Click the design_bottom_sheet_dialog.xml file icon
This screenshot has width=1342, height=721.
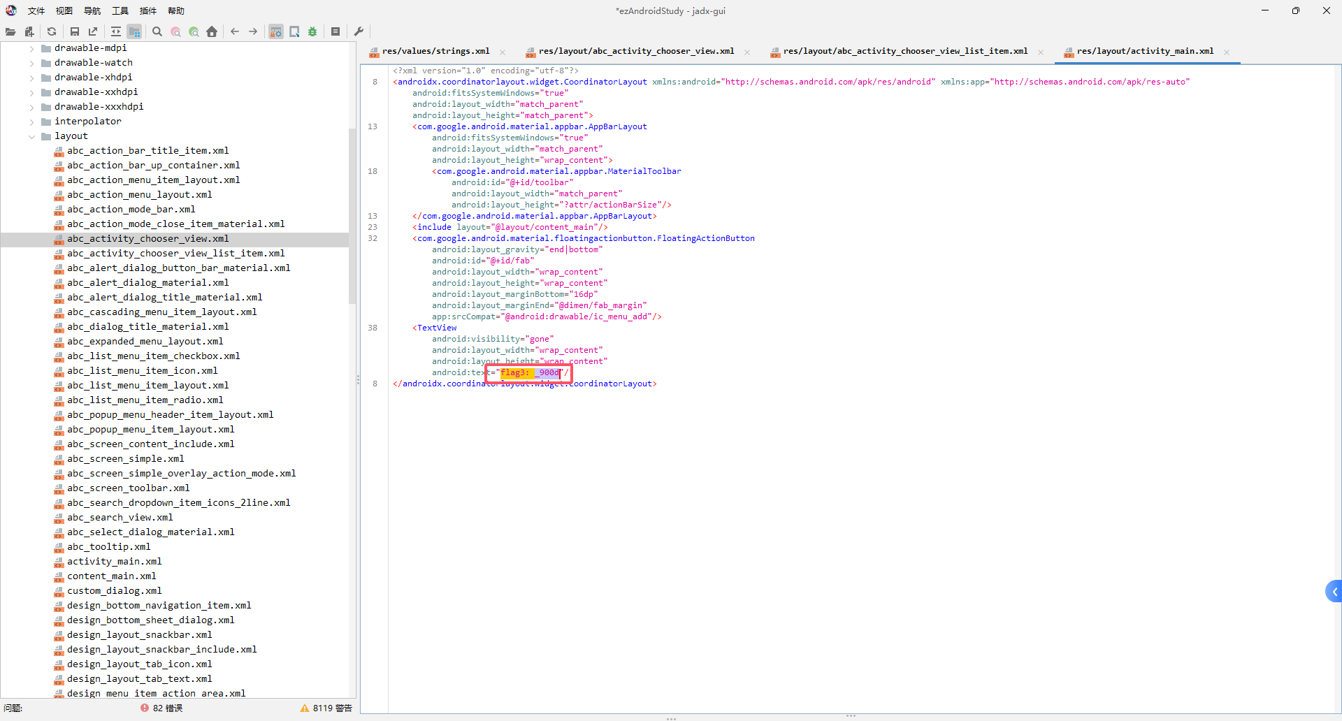(59, 620)
